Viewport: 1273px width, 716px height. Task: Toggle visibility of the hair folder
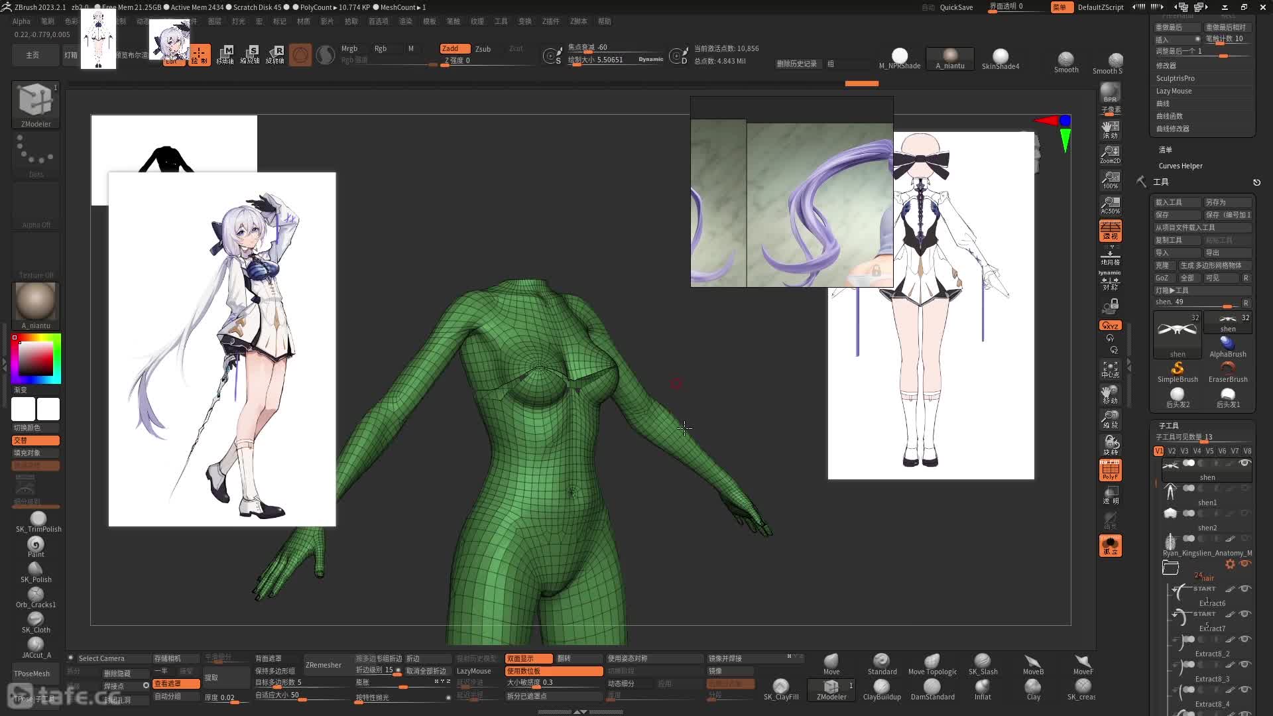tap(1245, 564)
